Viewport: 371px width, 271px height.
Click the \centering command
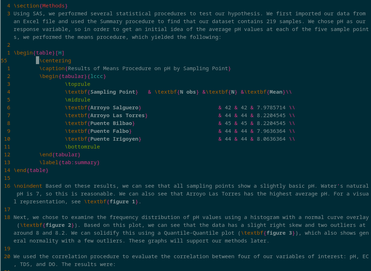click(x=55, y=61)
